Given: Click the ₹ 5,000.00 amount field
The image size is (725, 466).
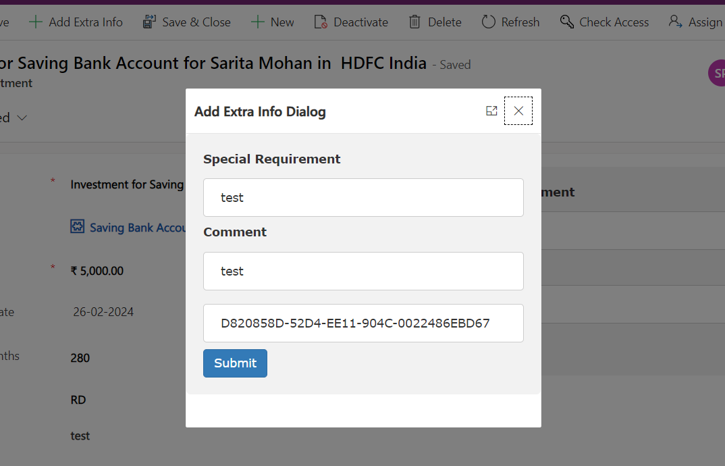Looking at the screenshot, I should 97,271.
